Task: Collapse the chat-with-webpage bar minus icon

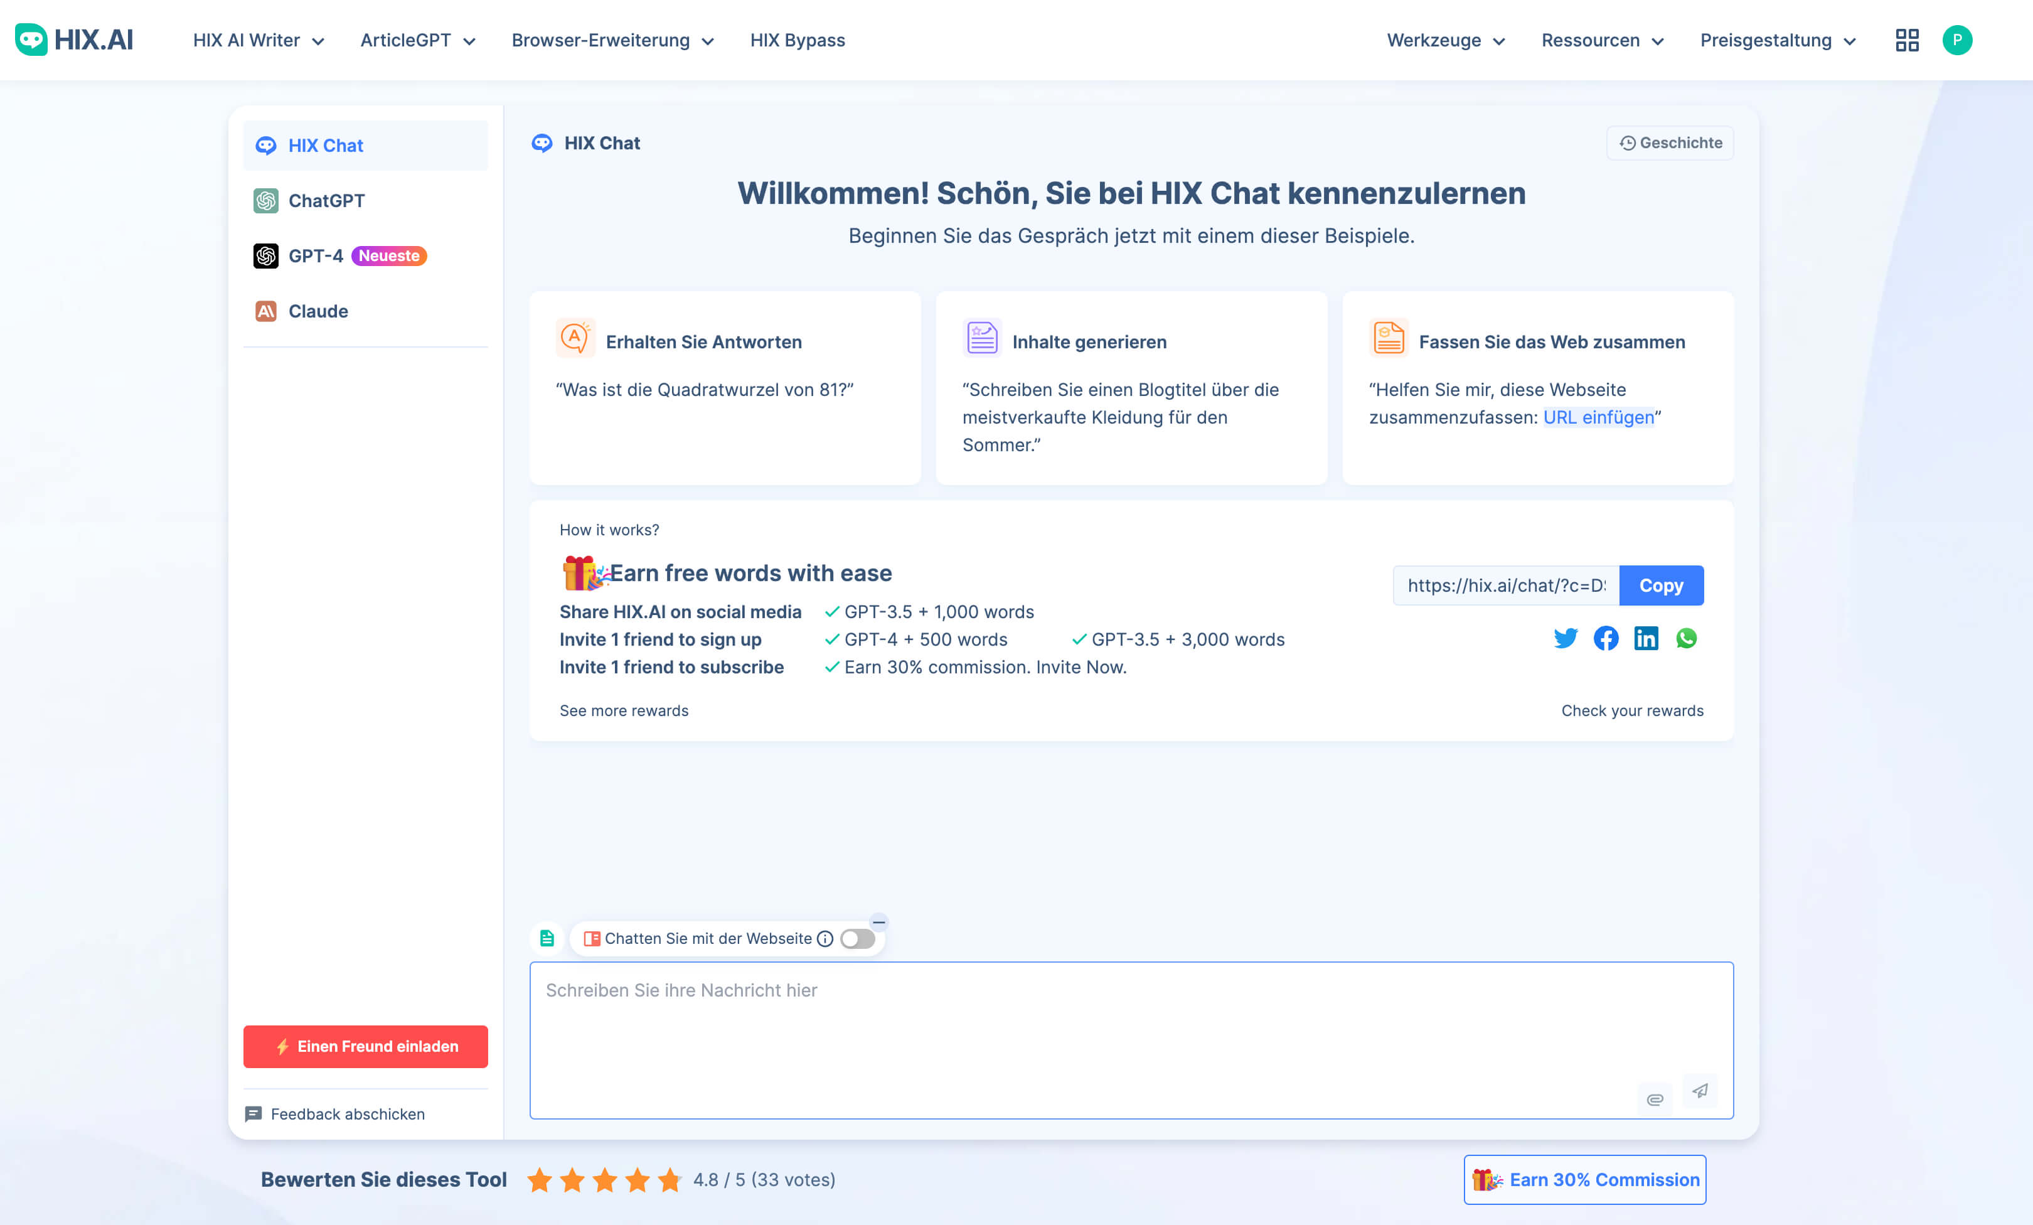Action: (x=878, y=922)
